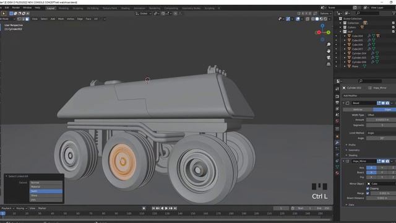The height and width of the screenshot is (223, 396).
Task: Open the Vertex menu in viewport header
Action: pos(71,19)
